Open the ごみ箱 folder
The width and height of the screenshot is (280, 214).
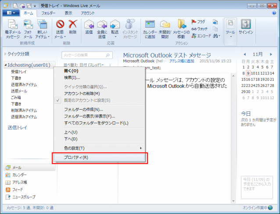point(16,97)
